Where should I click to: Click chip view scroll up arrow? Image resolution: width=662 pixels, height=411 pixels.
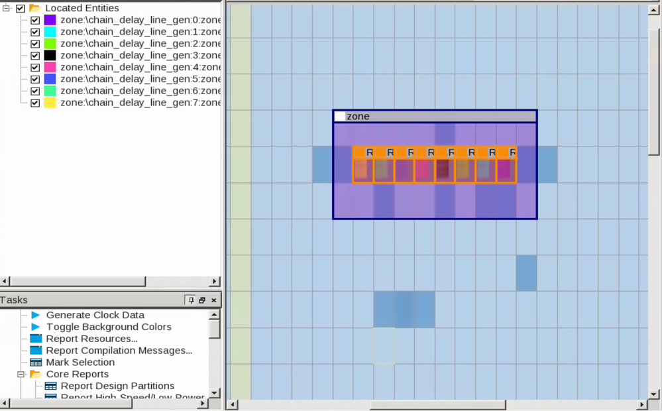[653, 10]
